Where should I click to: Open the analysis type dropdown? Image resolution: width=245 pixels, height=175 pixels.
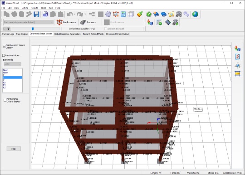tap(28, 22)
